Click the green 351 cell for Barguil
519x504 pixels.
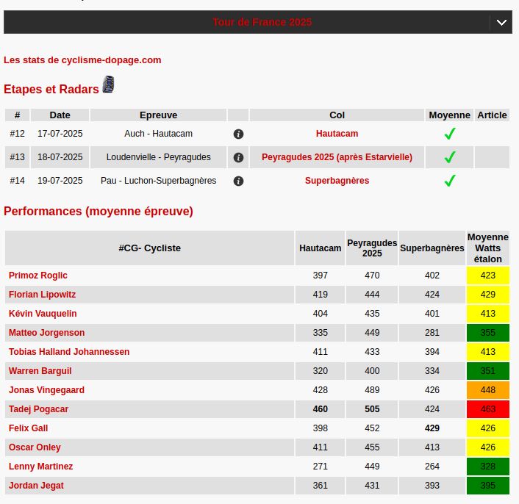488,371
